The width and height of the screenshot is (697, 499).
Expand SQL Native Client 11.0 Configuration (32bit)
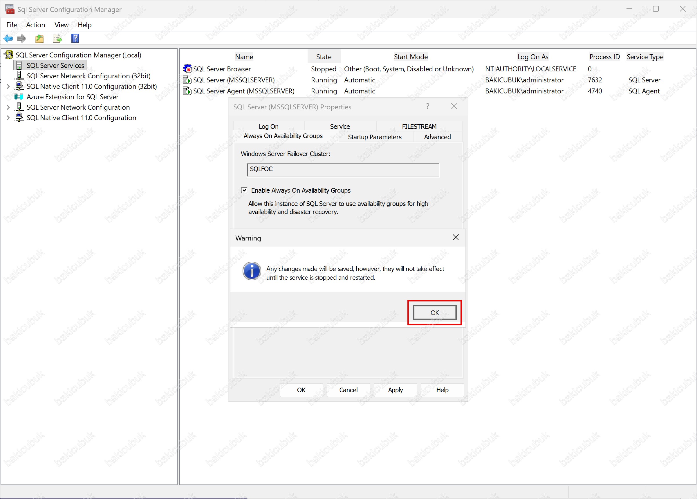tap(8, 87)
